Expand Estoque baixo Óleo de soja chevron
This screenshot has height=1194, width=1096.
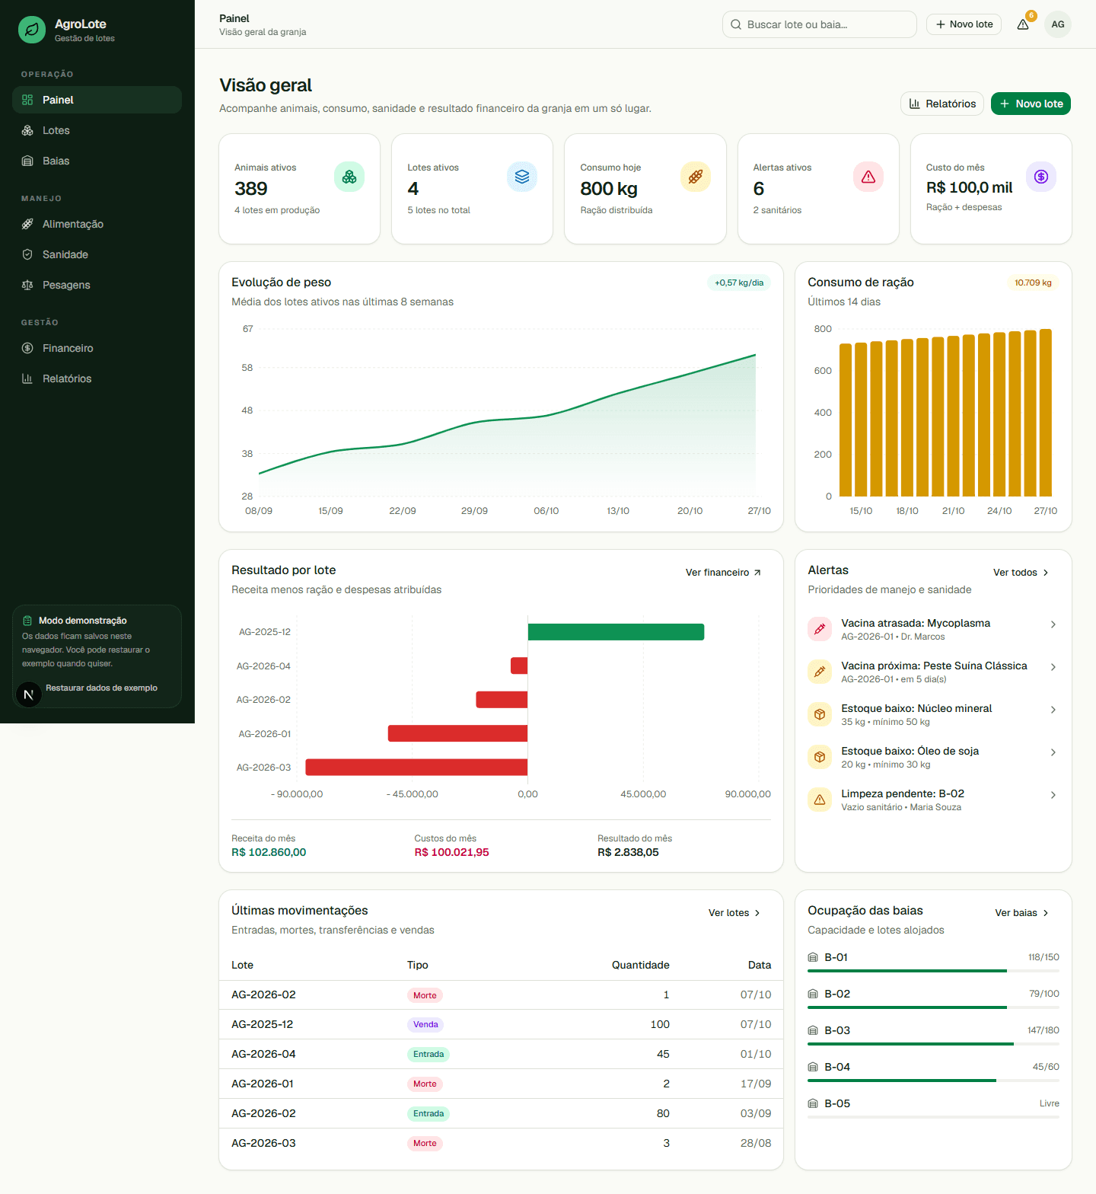click(1053, 752)
